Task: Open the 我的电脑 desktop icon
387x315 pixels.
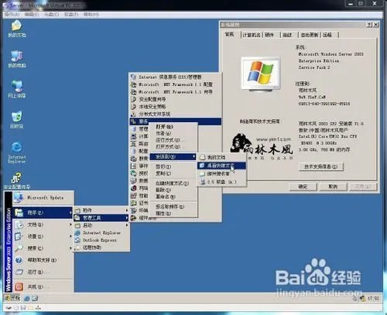Action: (17, 59)
